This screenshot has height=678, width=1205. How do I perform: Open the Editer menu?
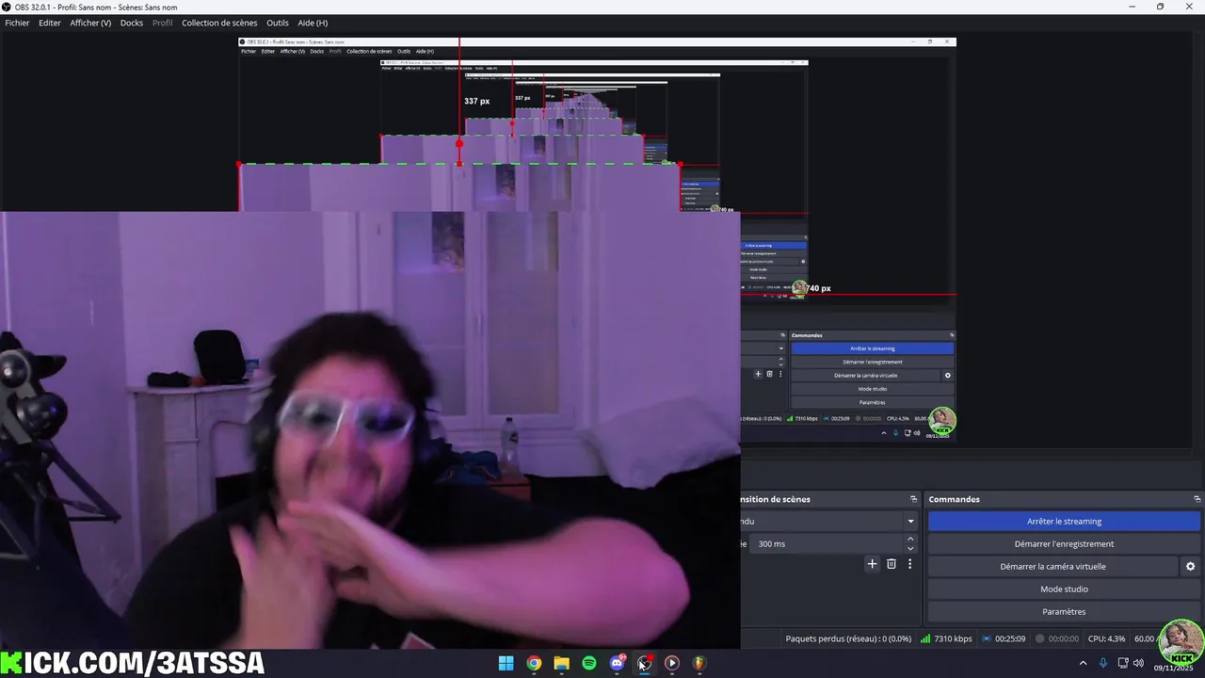pyautogui.click(x=50, y=23)
